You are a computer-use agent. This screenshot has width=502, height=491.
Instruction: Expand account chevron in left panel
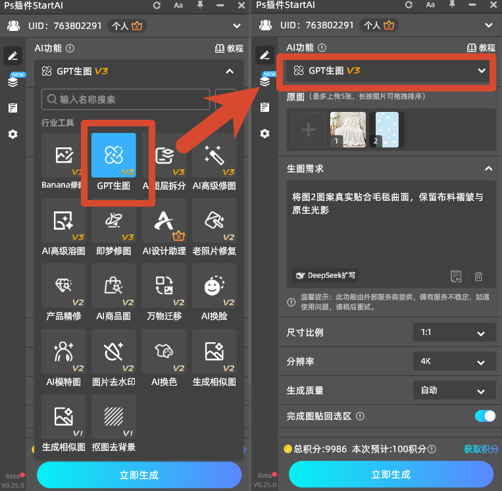pyautogui.click(x=237, y=26)
